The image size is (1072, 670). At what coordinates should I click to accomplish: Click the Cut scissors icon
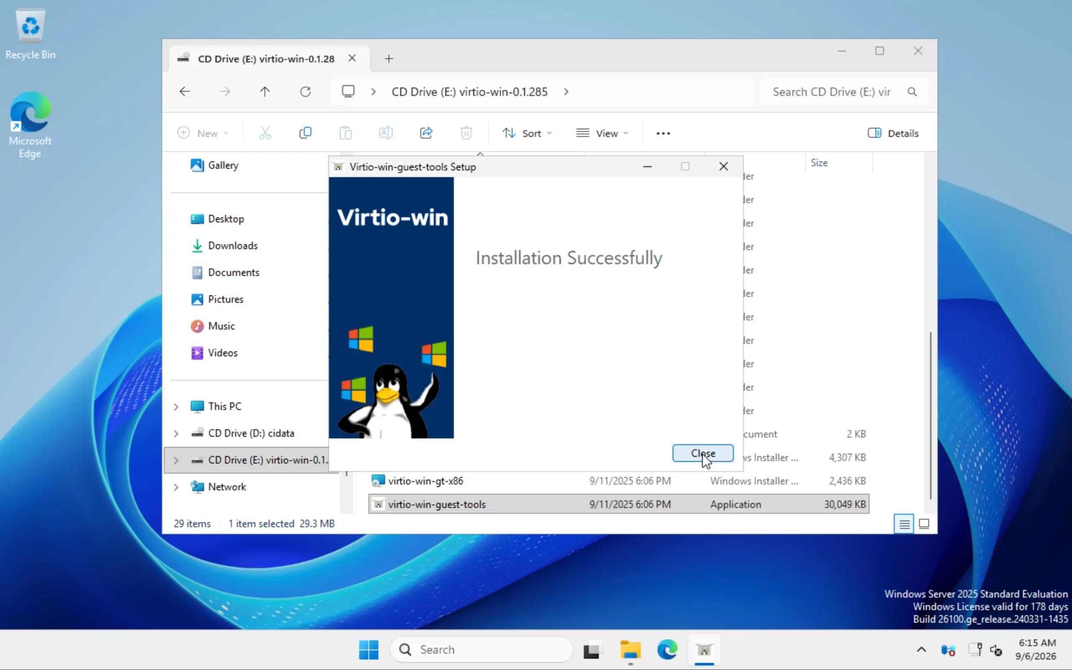[265, 133]
